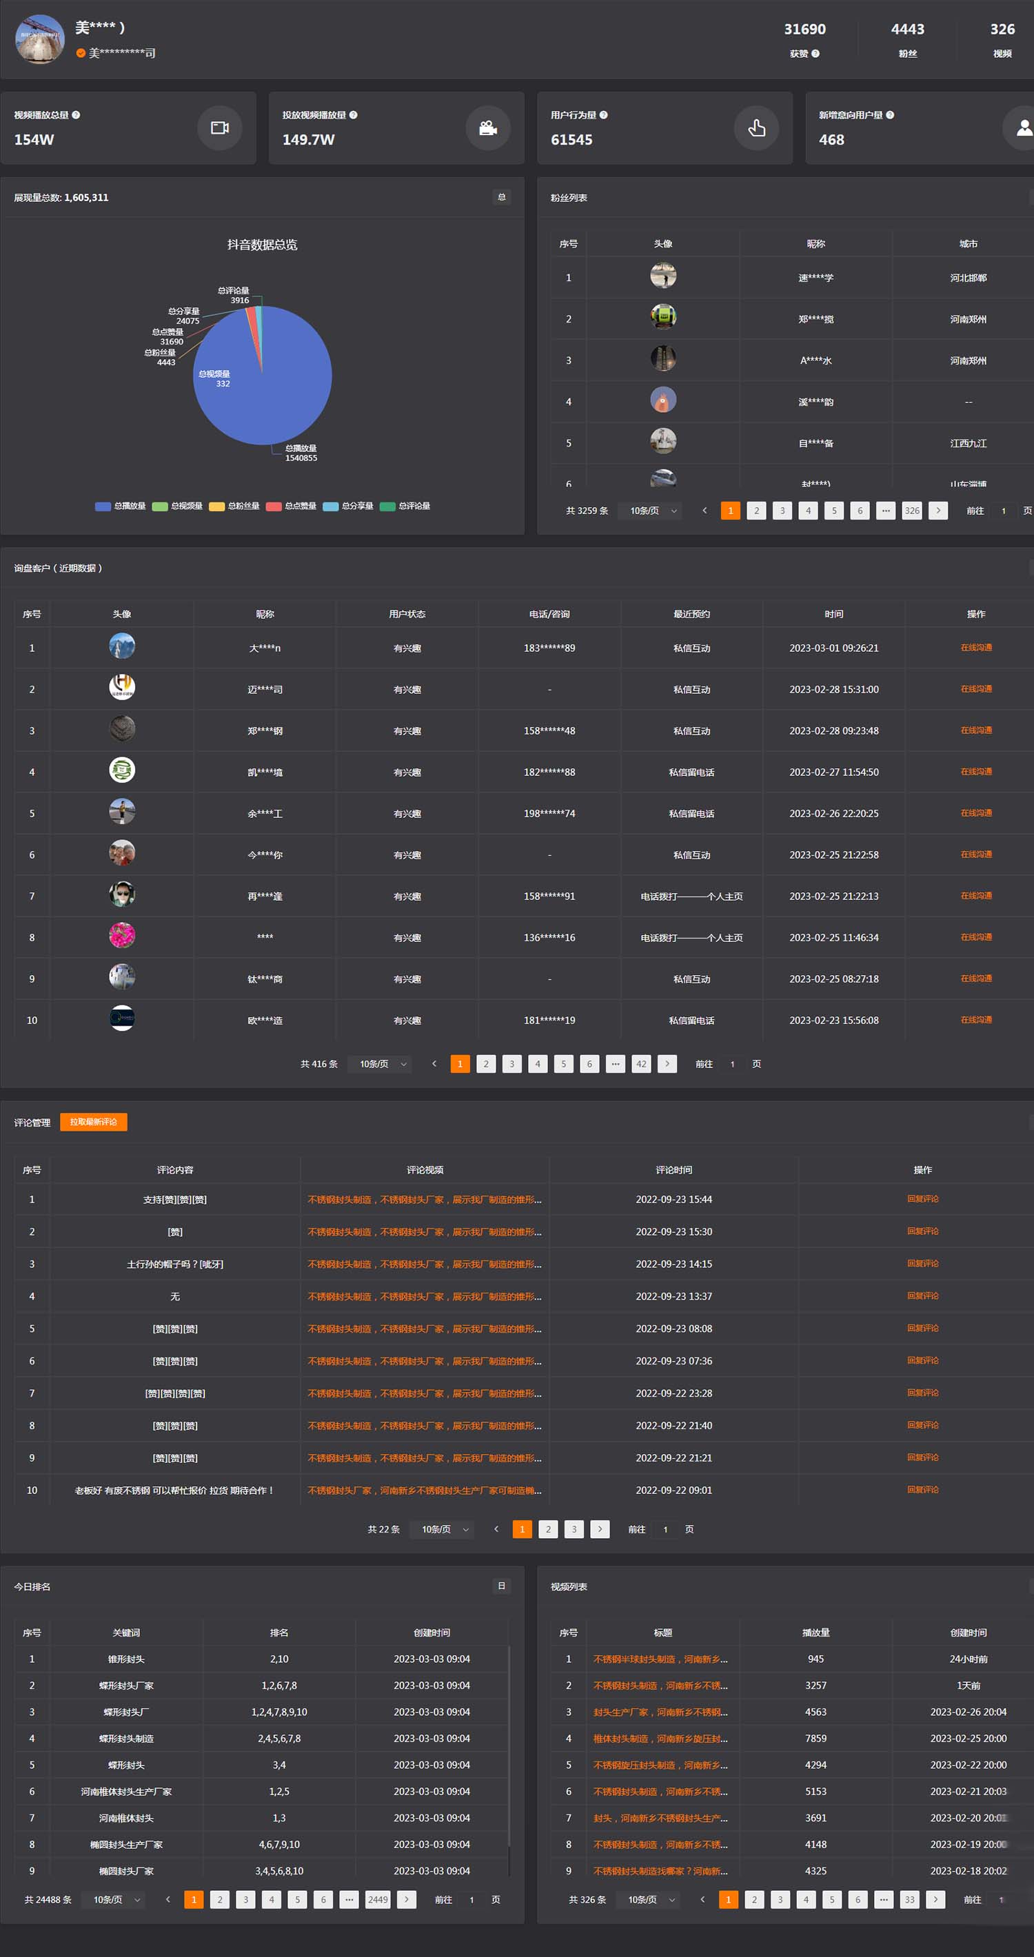Click 拉取最新评论 button

click(x=94, y=1122)
